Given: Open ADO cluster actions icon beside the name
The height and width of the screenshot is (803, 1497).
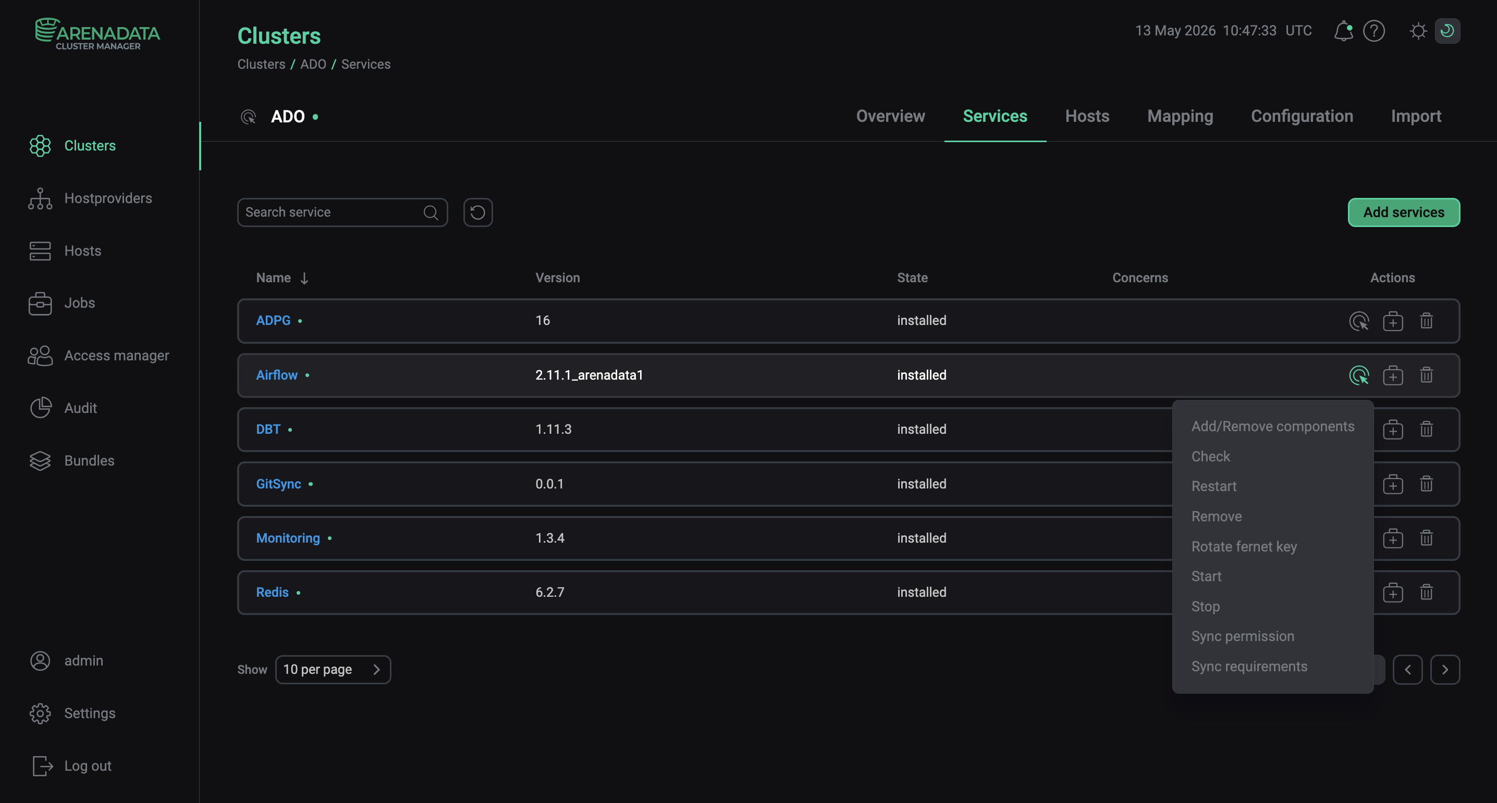Looking at the screenshot, I should pyautogui.click(x=248, y=117).
